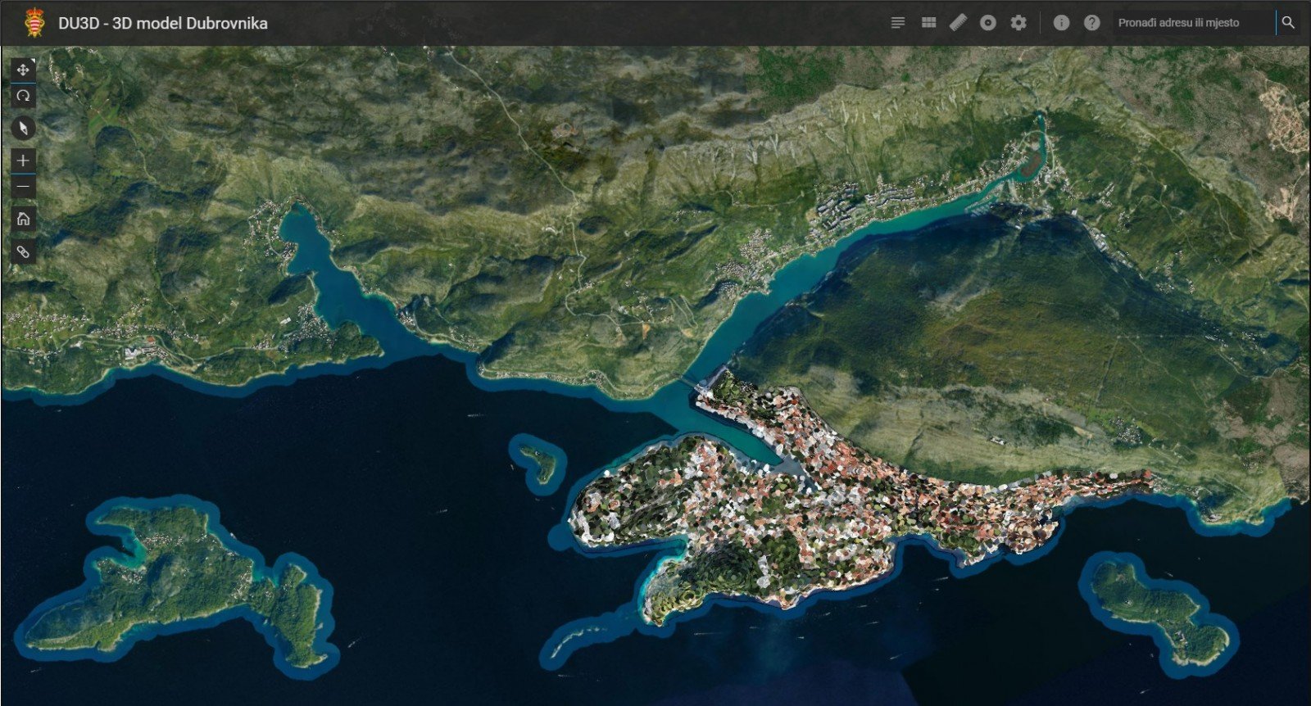Show the info panel
Image resolution: width=1311 pixels, height=706 pixels.
tap(1061, 23)
